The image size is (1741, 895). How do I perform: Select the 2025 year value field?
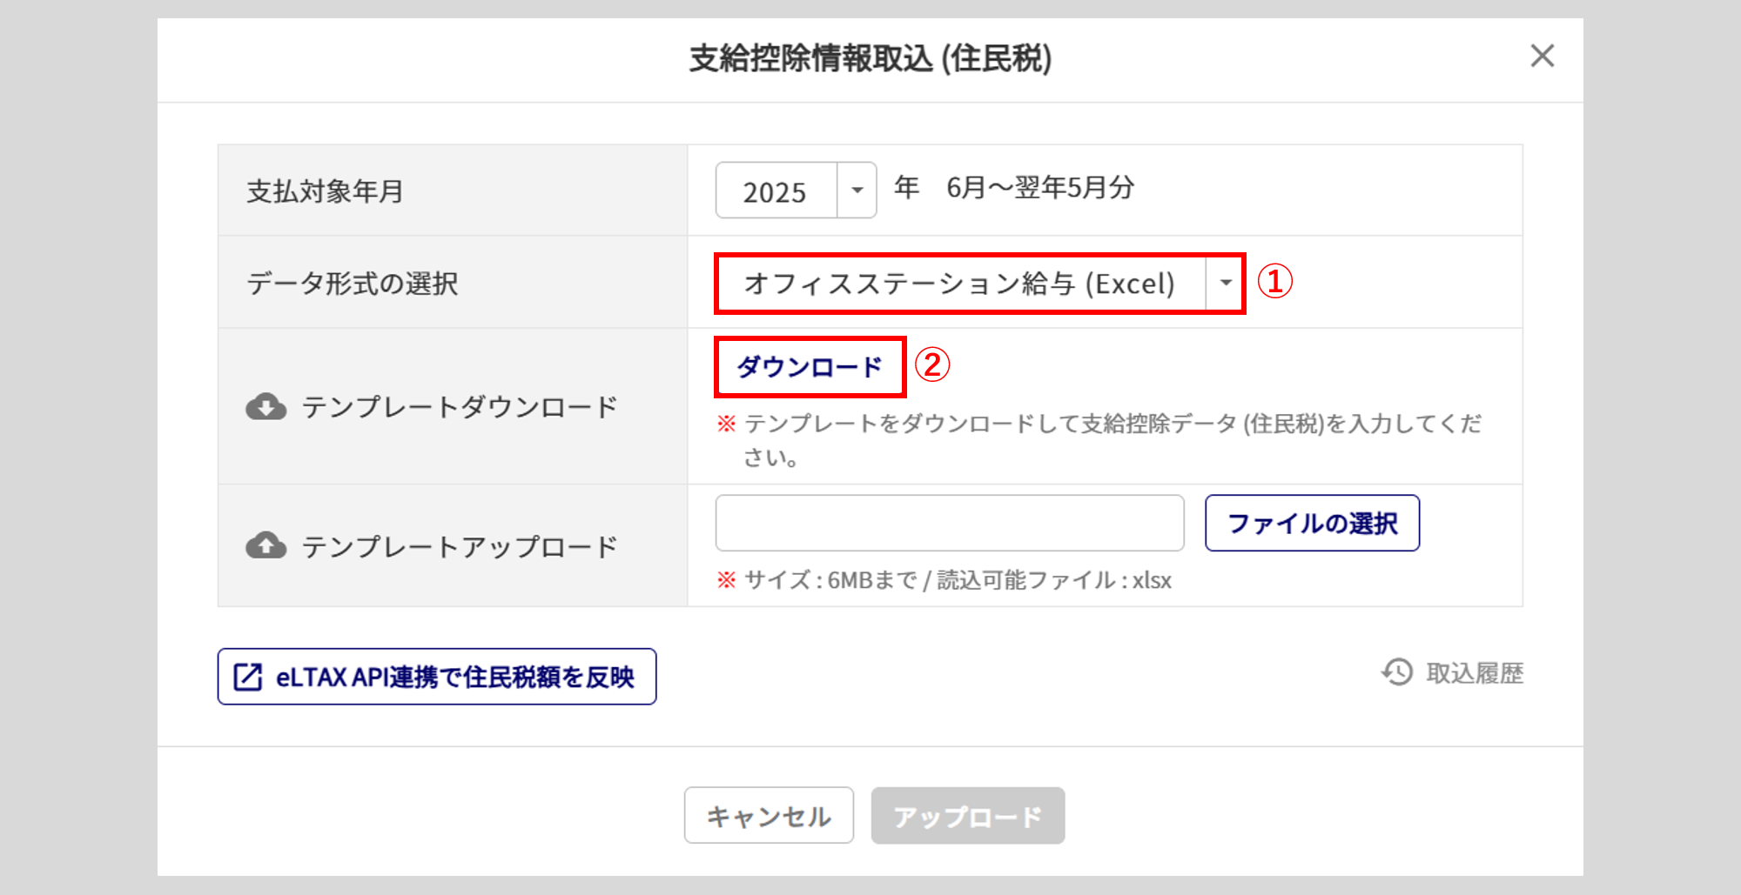[x=776, y=190]
